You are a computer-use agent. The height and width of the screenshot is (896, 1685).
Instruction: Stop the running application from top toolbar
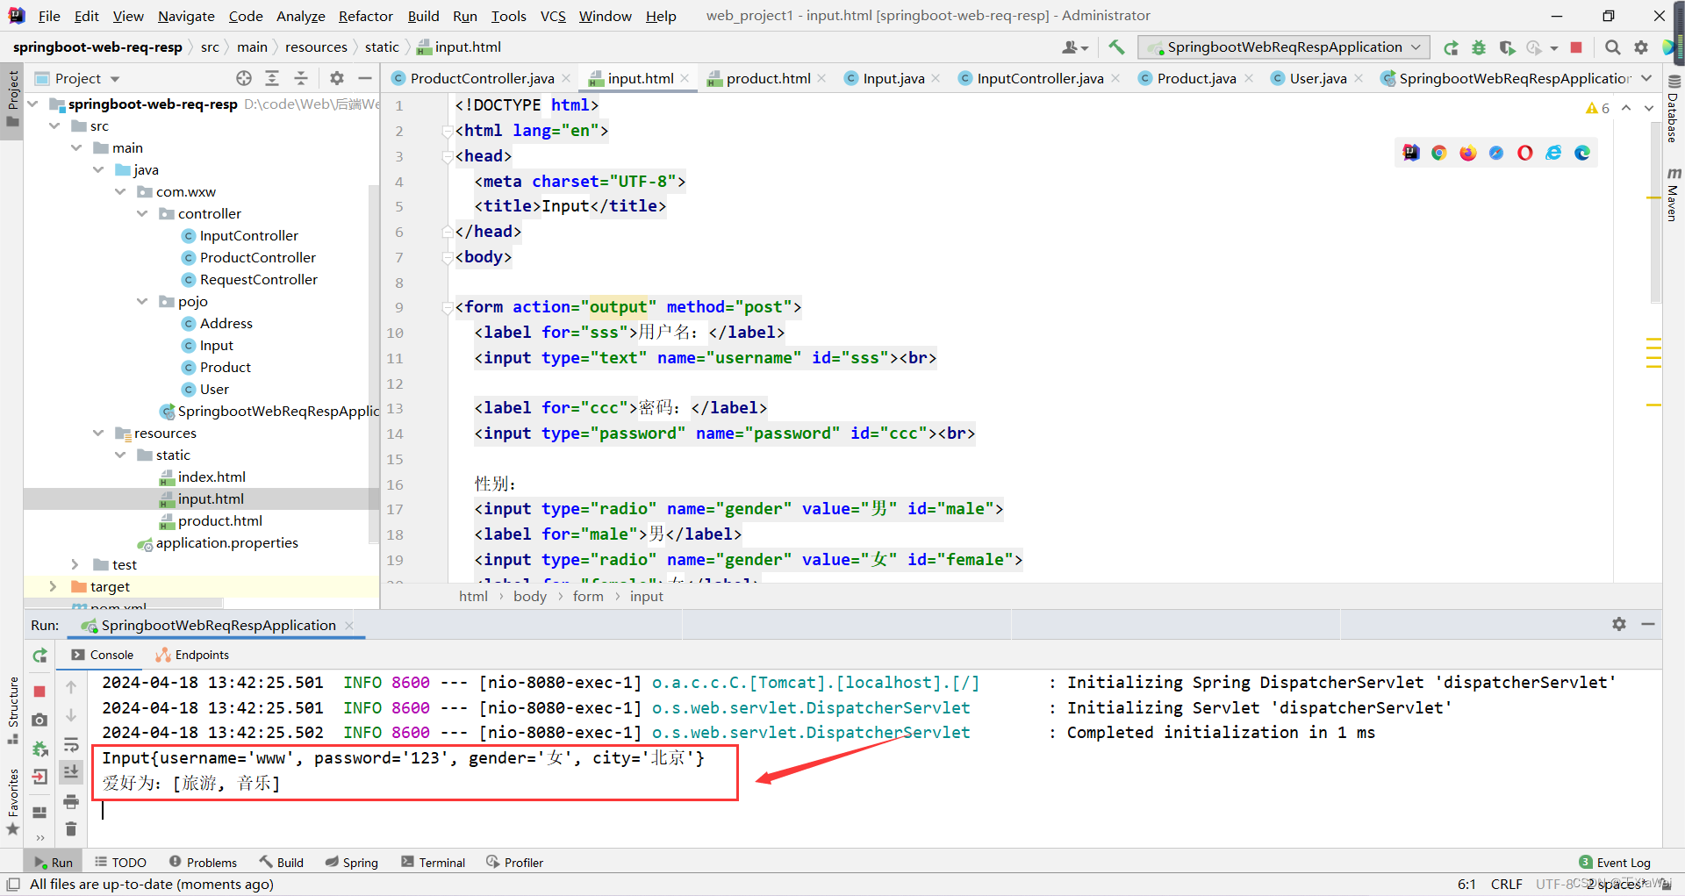pos(1576,47)
